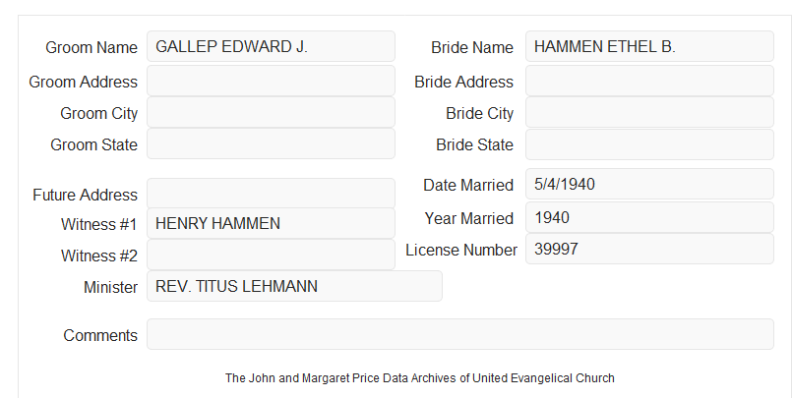Click the wide Comments text box
792x398 pixels.
pyautogui.click(x=460, y=334)
